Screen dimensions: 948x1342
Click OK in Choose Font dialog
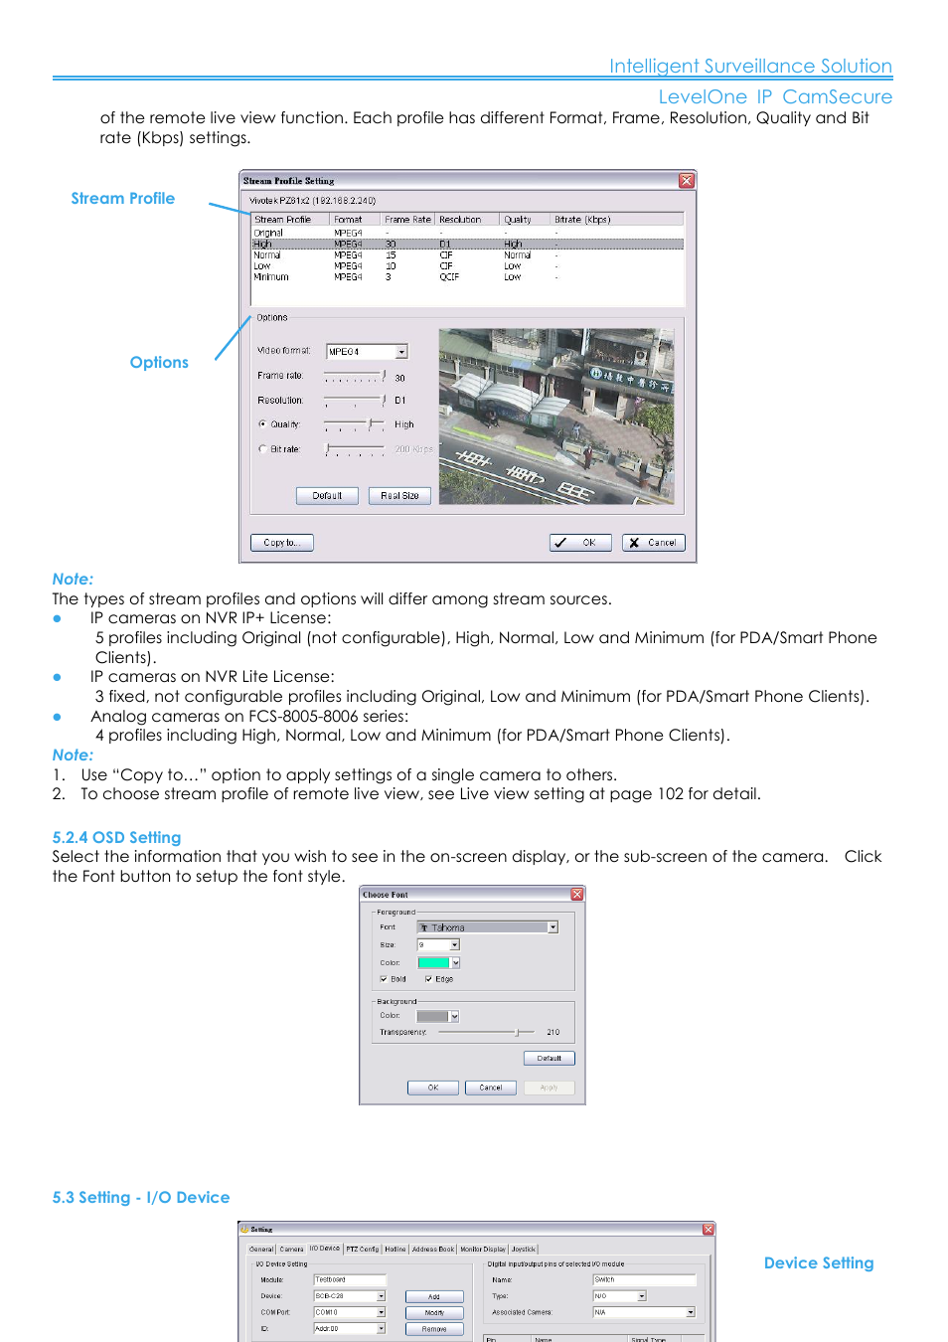[x=433, y=1088]
